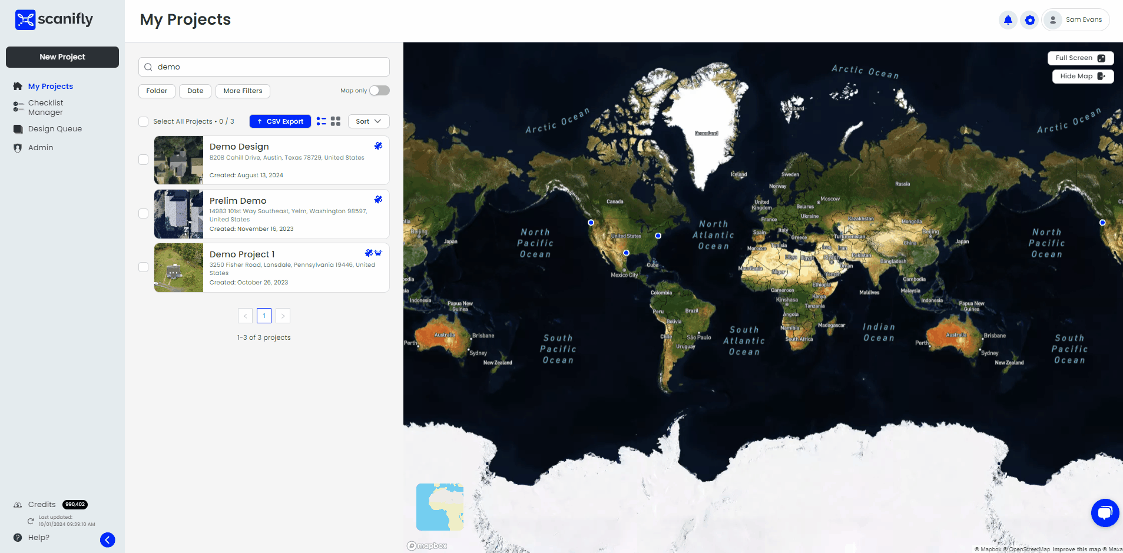Export projects with CSV Export button

click(x=280, y=121)
